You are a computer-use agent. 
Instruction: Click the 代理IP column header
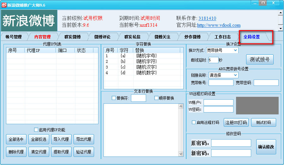tap(40, 50)
